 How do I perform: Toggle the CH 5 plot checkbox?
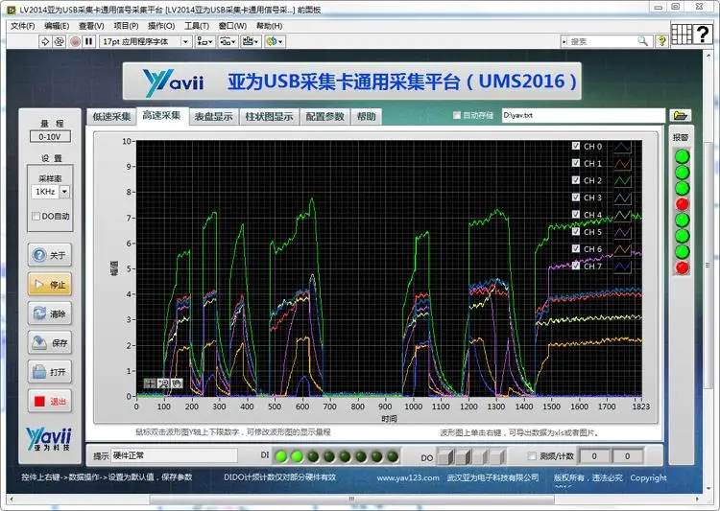[576, 231]
